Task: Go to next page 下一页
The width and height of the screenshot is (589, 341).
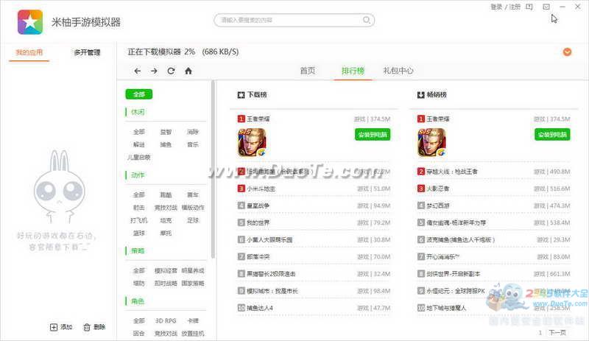Action: (x=557, y=332)
